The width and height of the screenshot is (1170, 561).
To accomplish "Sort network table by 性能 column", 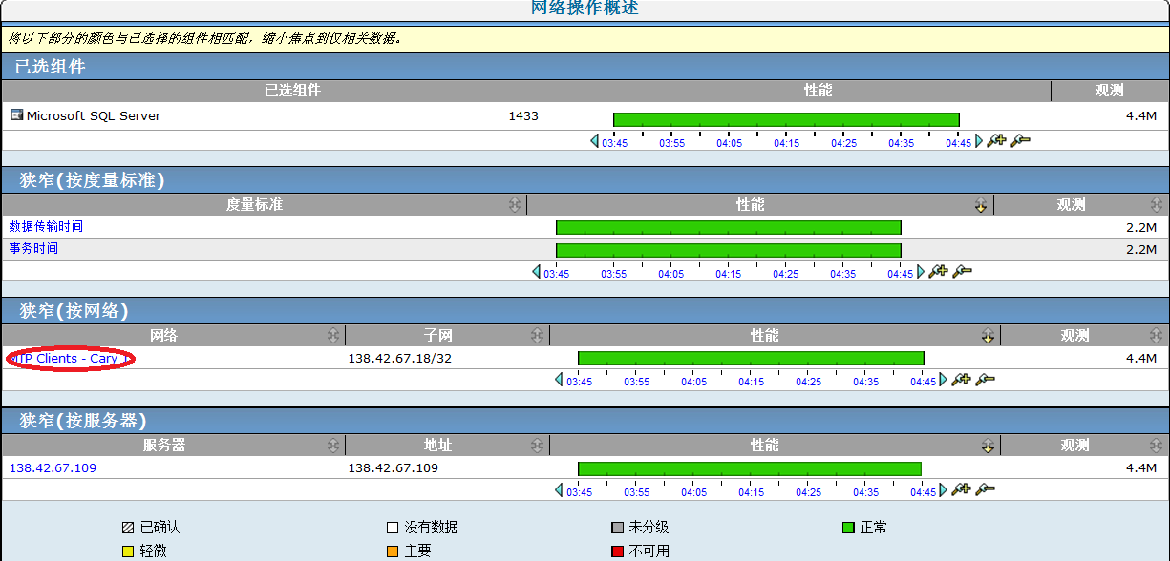I will tap(988, 336).
